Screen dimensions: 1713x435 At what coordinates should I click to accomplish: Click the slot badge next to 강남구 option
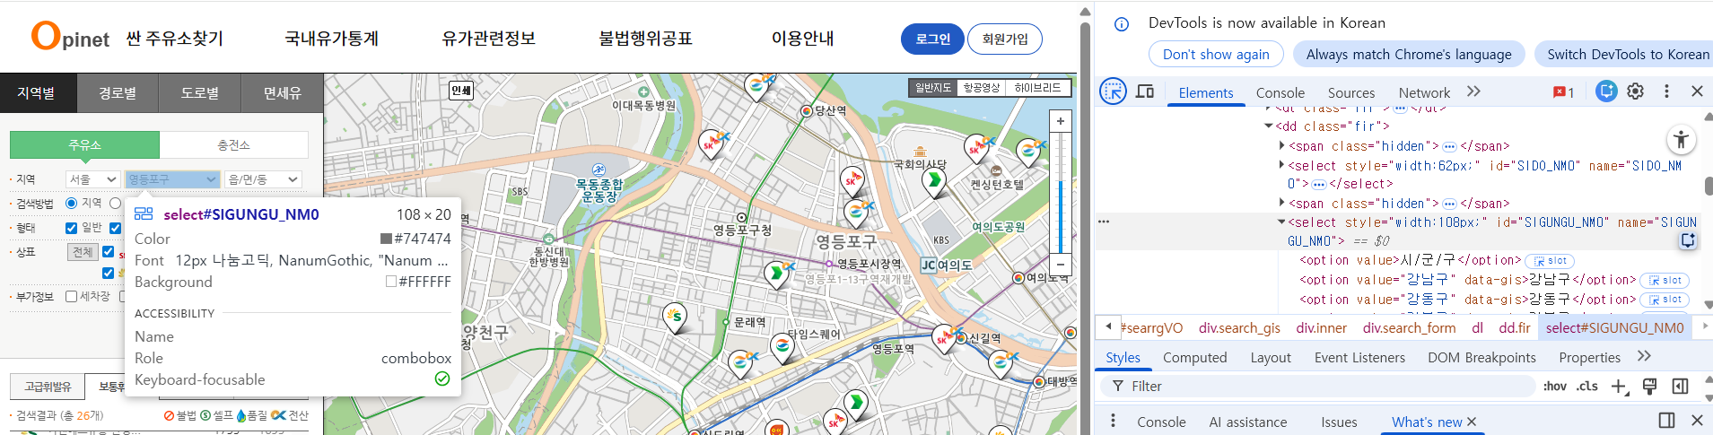tap(1665, 280)
